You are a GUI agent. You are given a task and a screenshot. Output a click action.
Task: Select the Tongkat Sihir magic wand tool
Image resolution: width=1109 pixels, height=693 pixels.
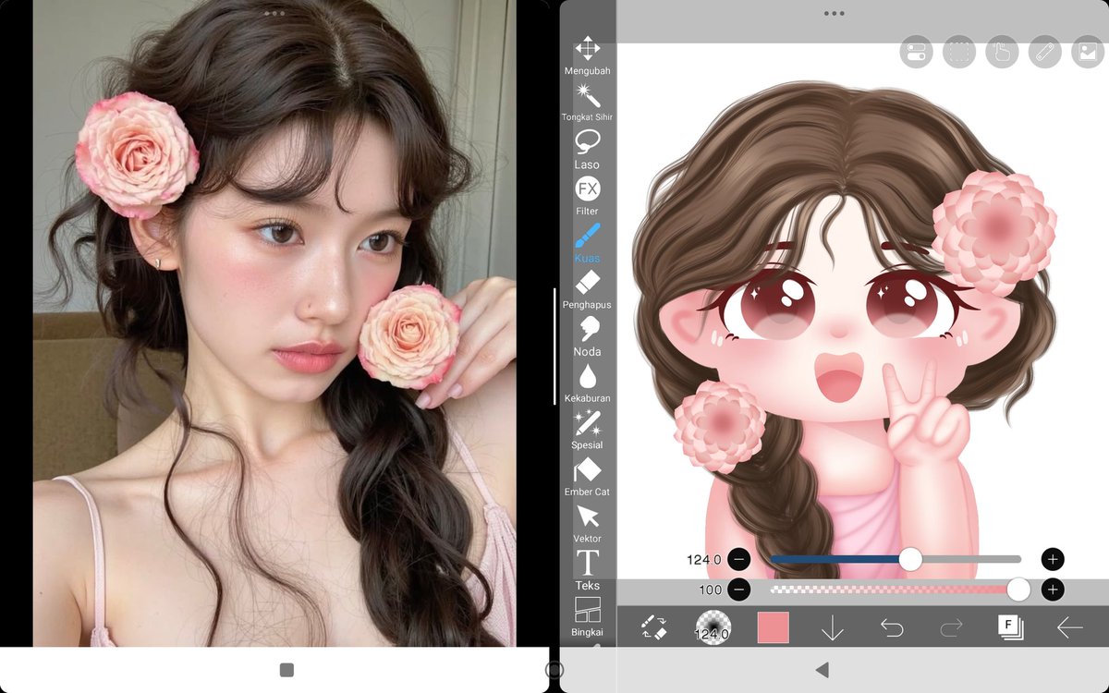[587, 102]
